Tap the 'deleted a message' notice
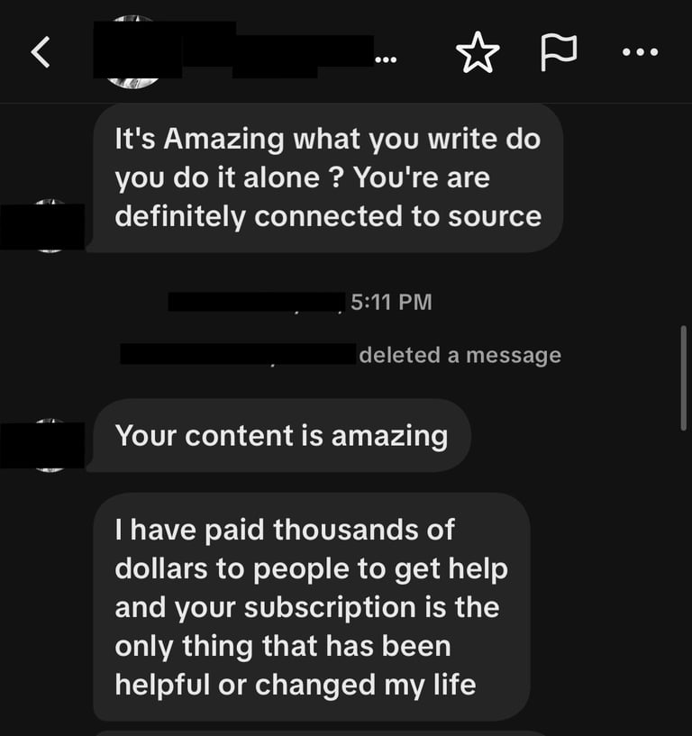 point(460,355)
